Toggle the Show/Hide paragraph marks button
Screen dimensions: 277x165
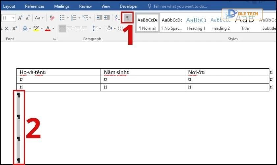128,18
